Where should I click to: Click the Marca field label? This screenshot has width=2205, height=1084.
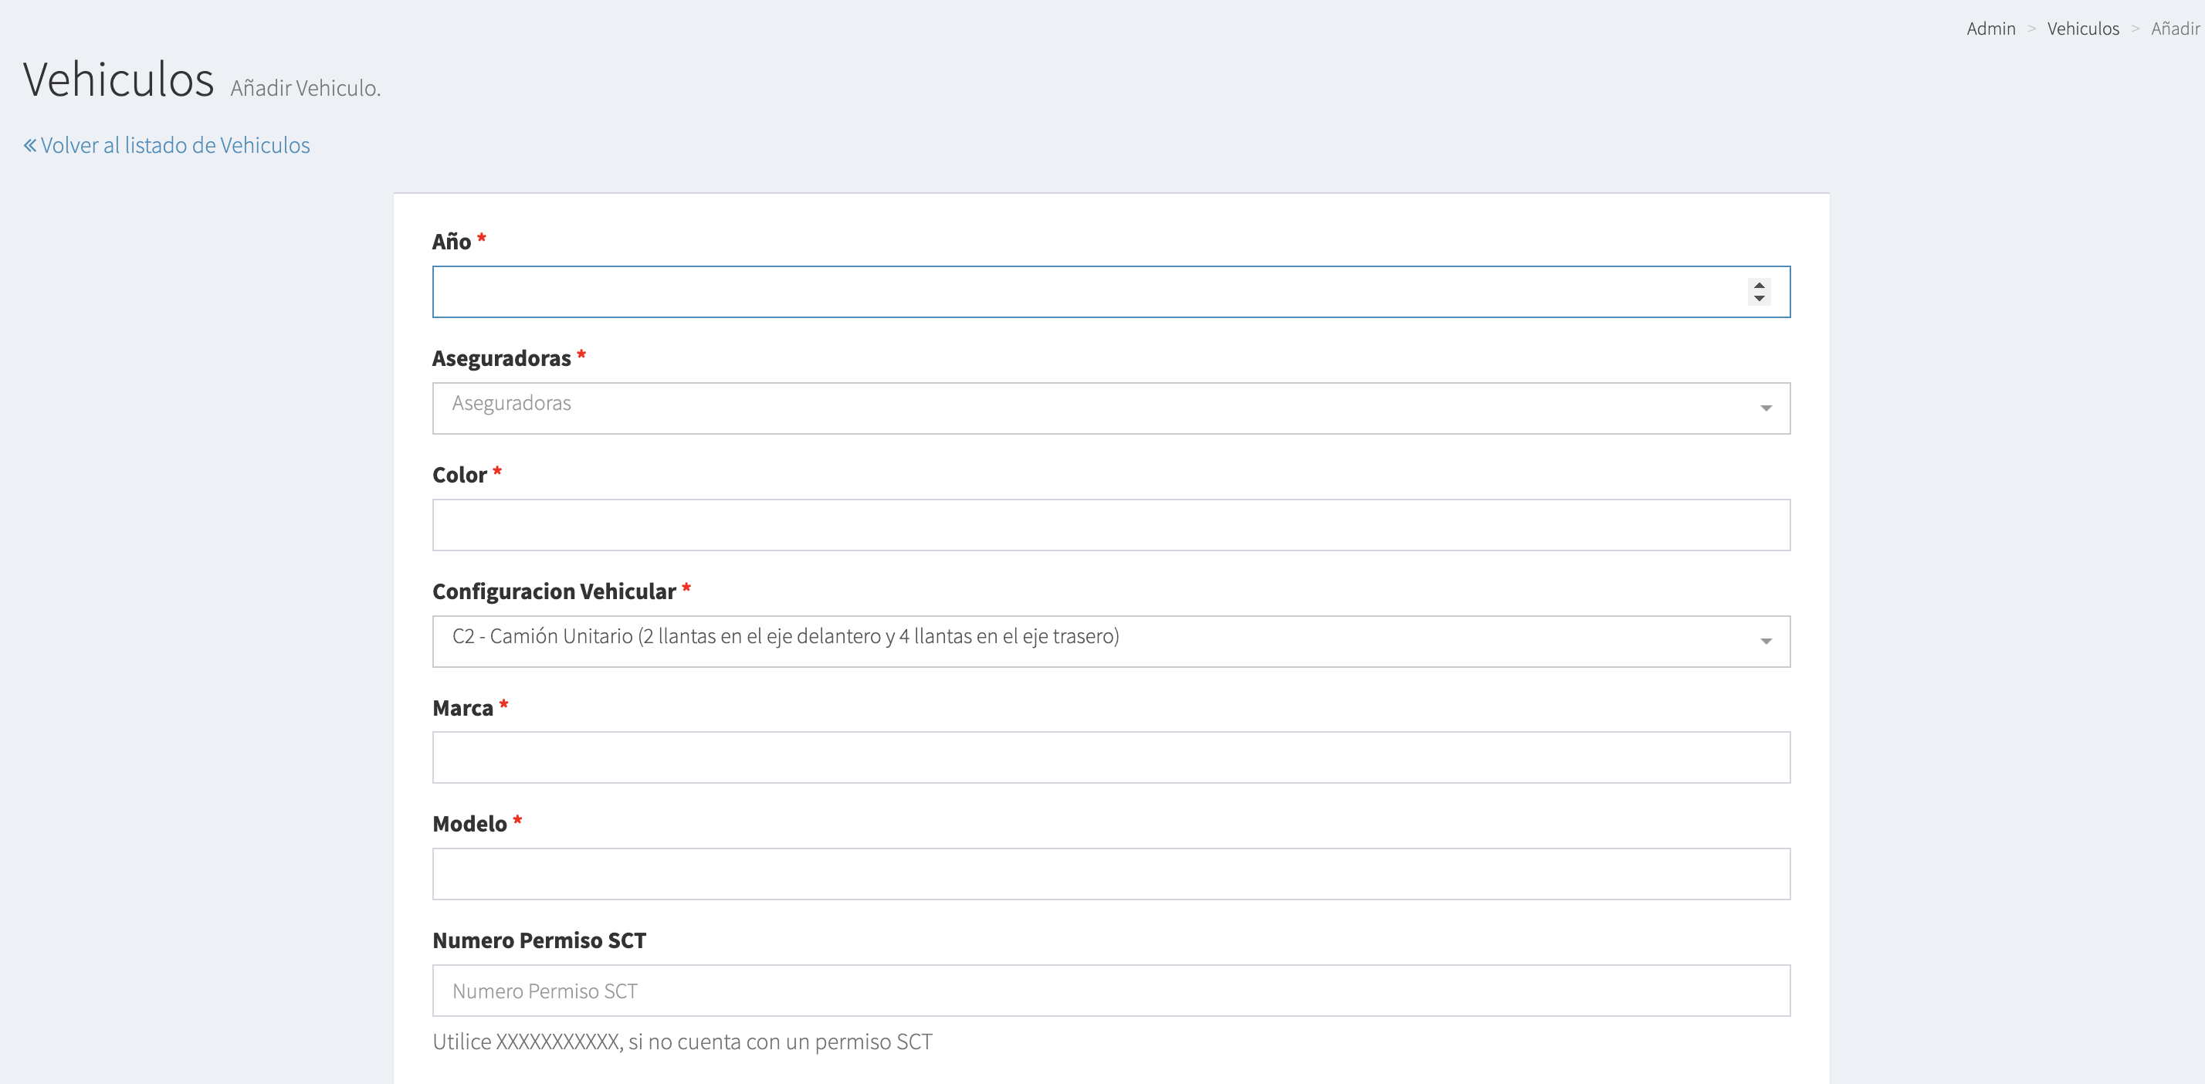[462, 708]
